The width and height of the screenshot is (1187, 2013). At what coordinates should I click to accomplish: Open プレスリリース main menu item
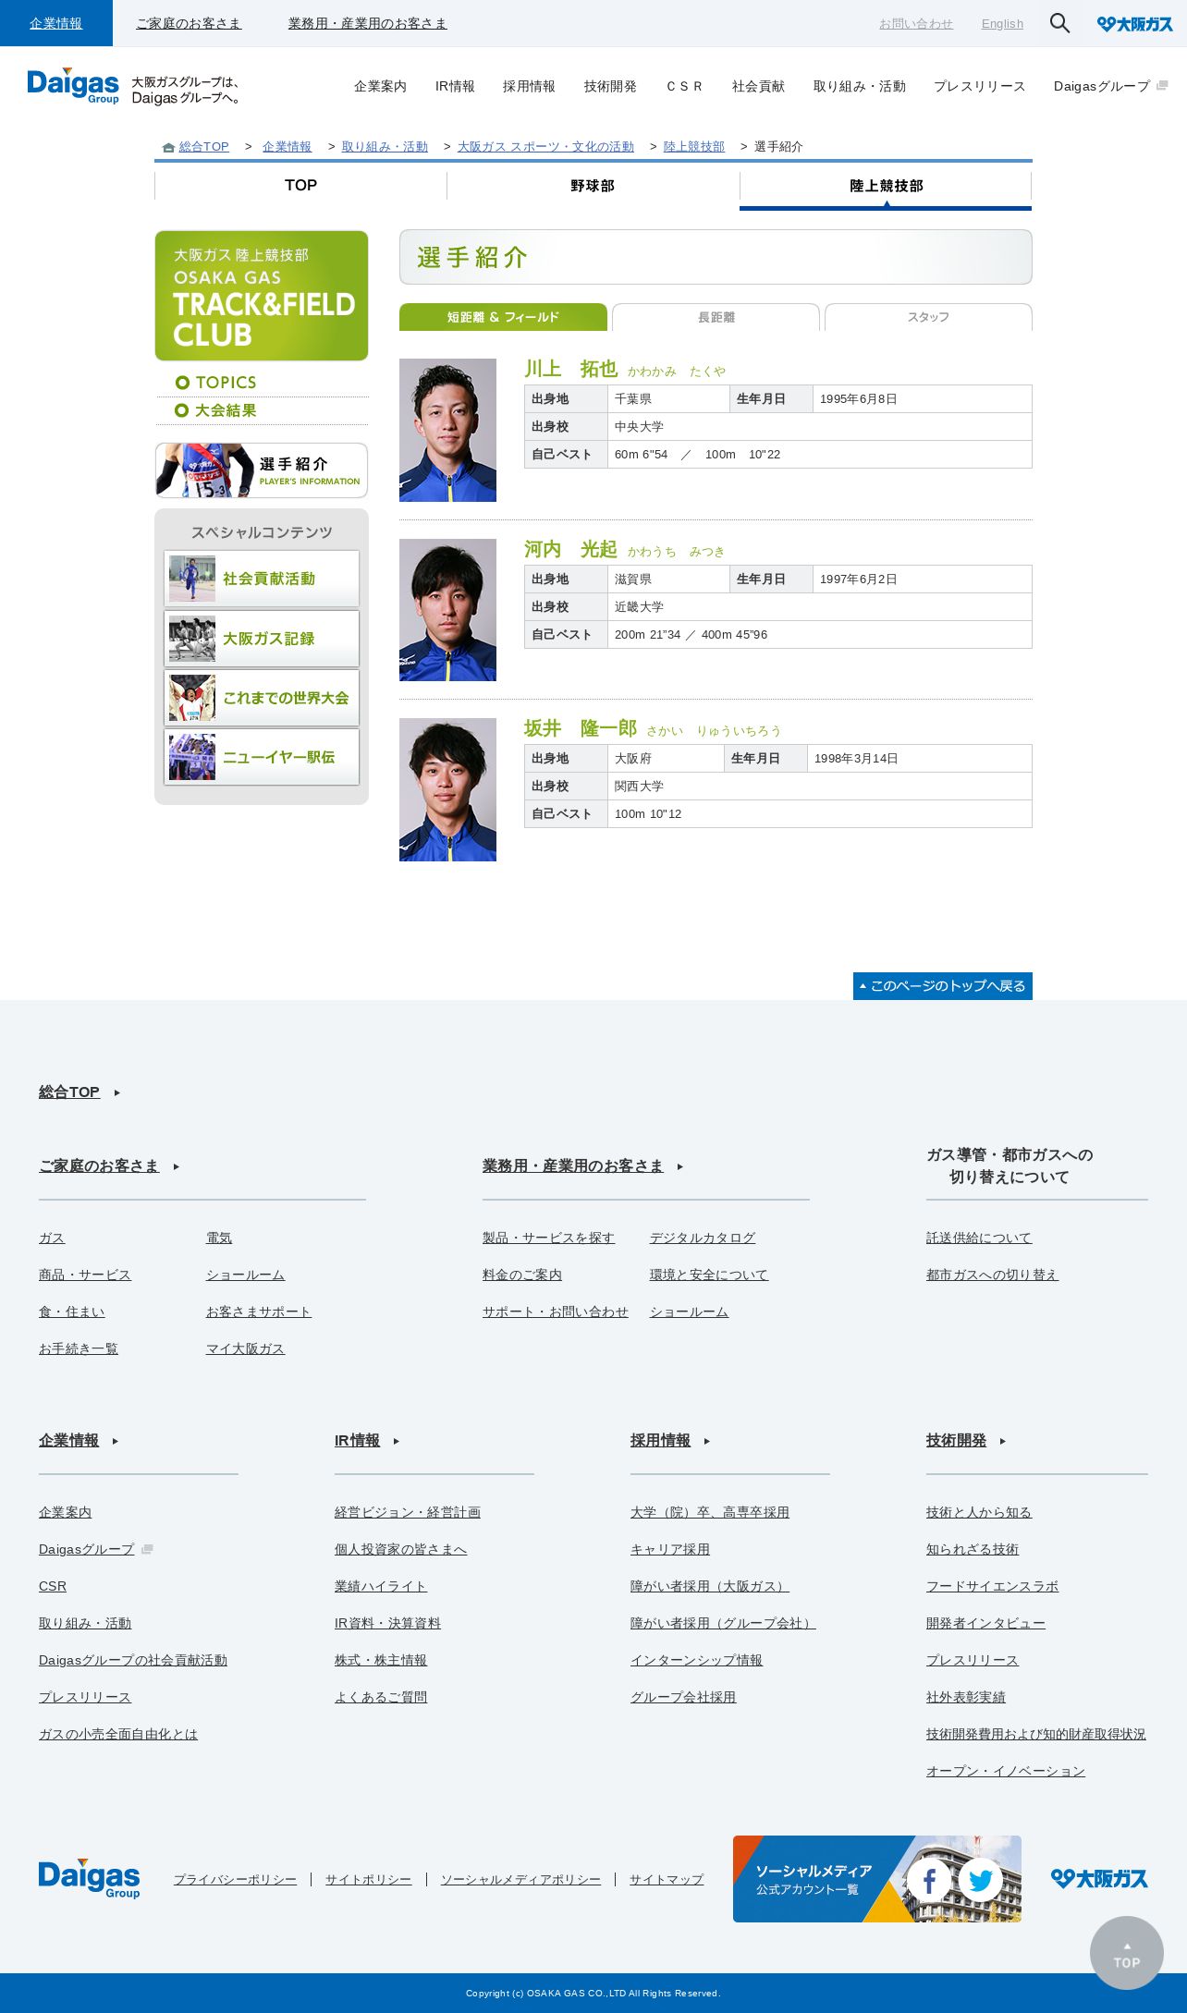pos(980,86)
